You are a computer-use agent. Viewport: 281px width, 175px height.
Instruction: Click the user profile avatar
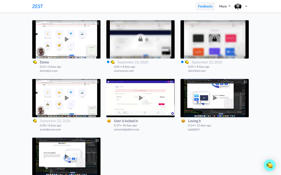point(238,6)
